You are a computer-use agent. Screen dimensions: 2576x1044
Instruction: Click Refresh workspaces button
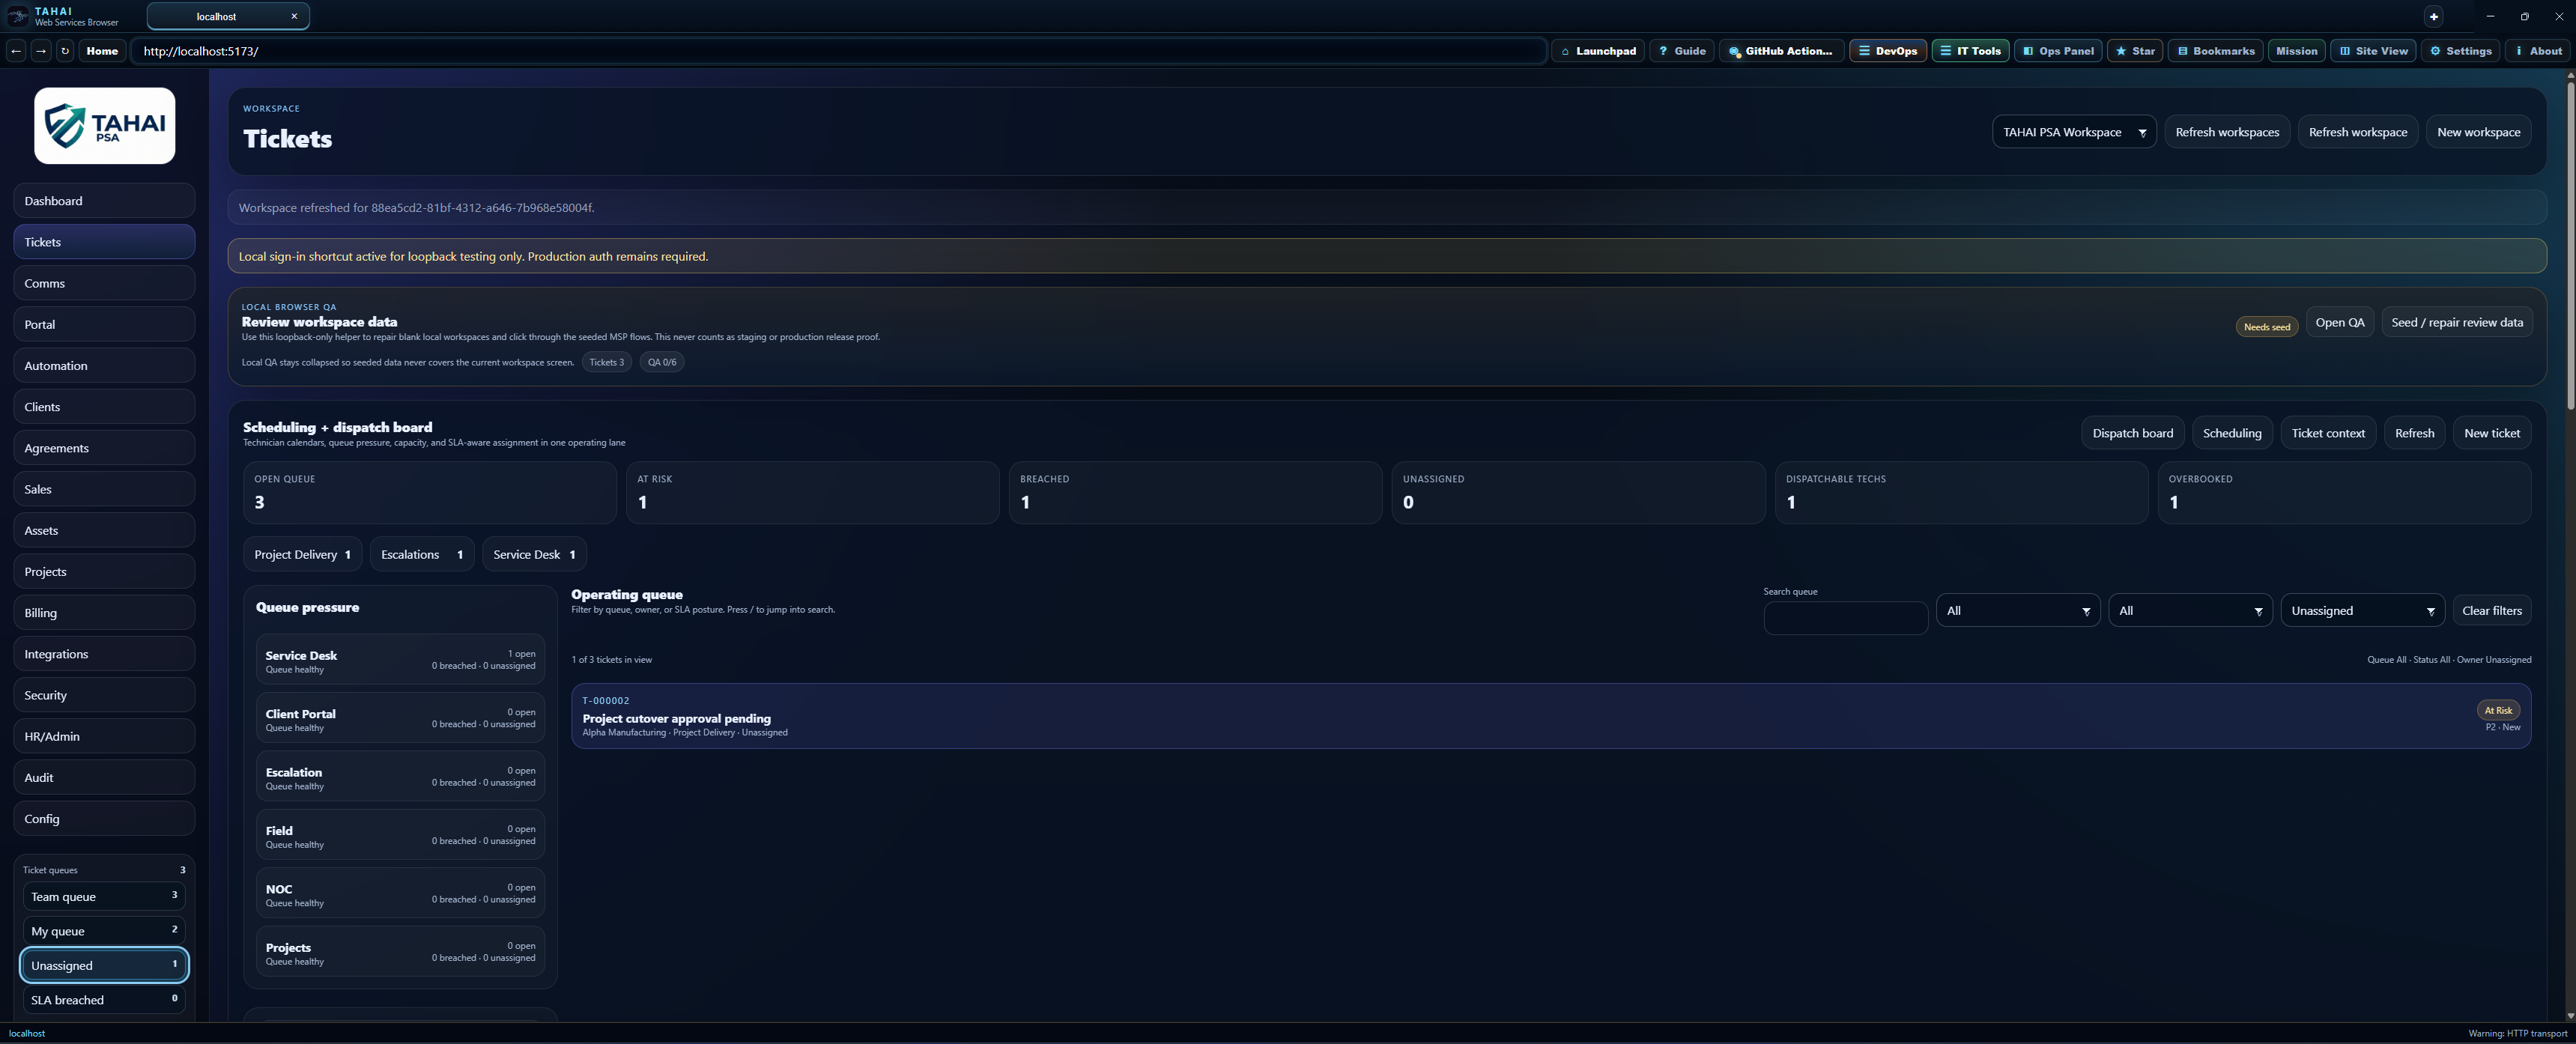[2226, 132]
